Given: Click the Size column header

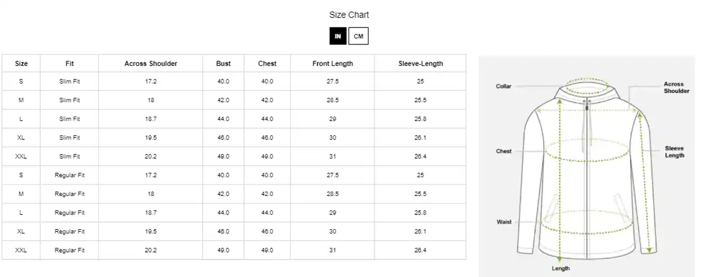Looking at the screenshot, I should pos(21,64).
